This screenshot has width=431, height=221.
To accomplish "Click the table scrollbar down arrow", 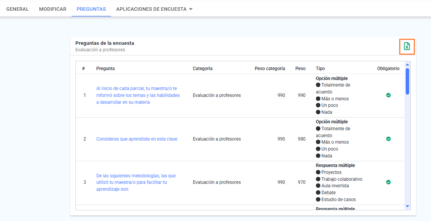I will (407, 206).
